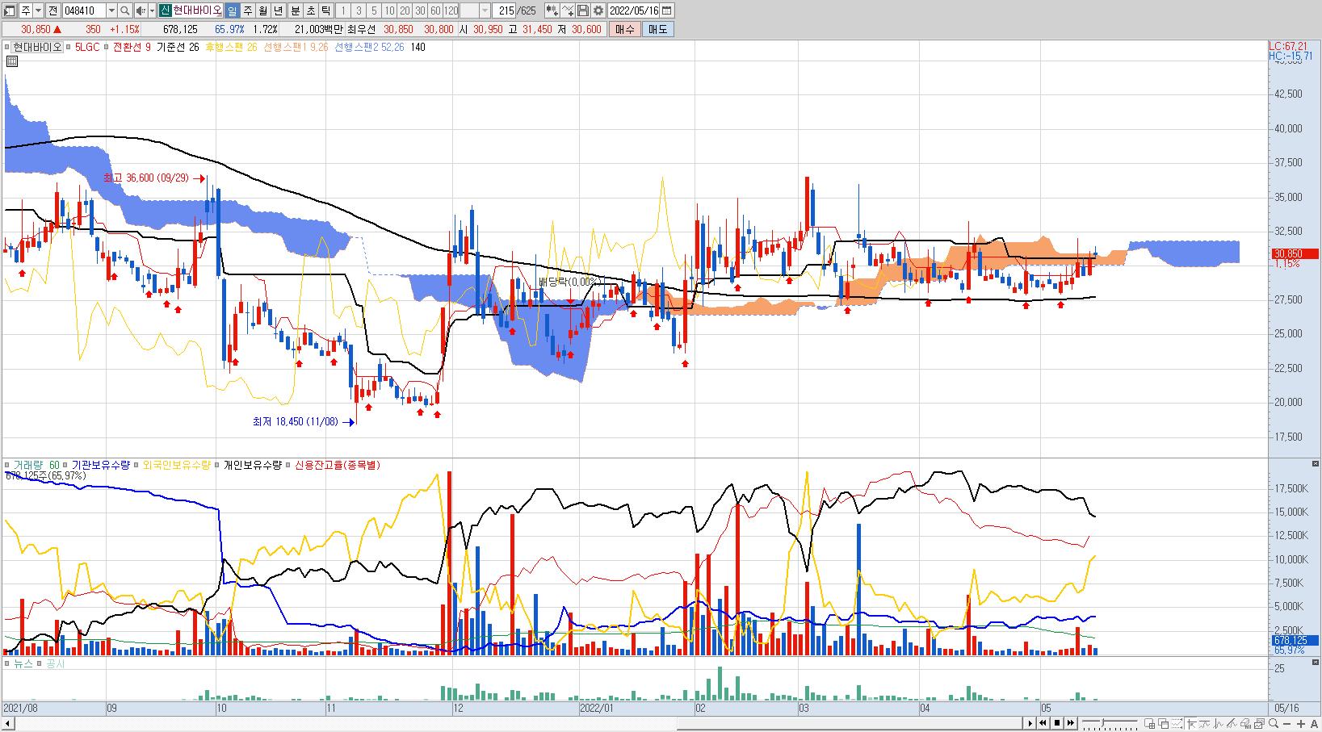The image size is (1322, 732).
Task: Click the add candlestick chart icon
Action: point(552,10)
